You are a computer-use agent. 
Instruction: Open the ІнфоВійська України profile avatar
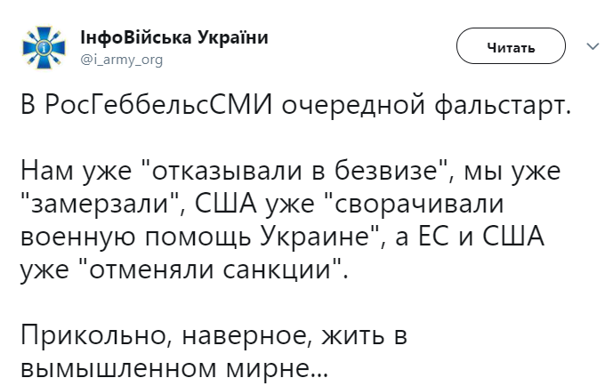point(44,48)
